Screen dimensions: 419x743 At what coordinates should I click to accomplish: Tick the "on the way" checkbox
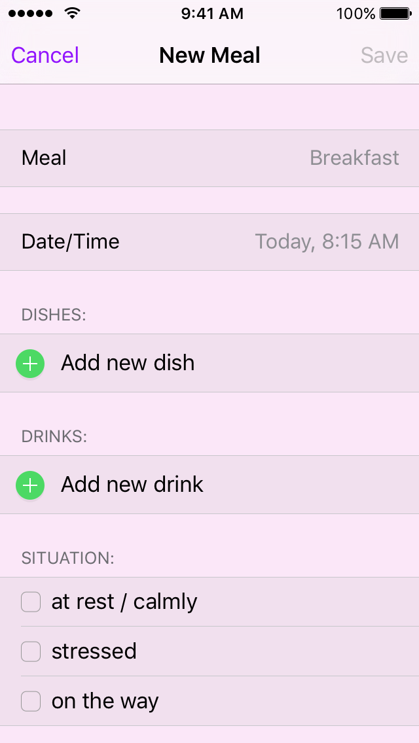(x=31, y=701)
